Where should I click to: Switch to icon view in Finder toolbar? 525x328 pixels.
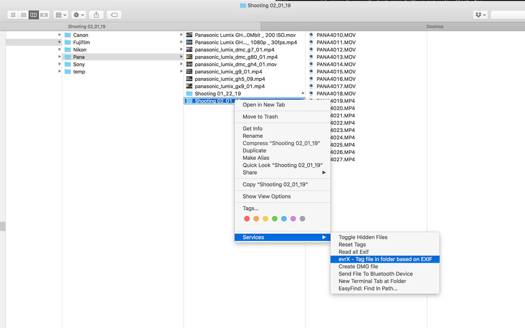[13, 15]
